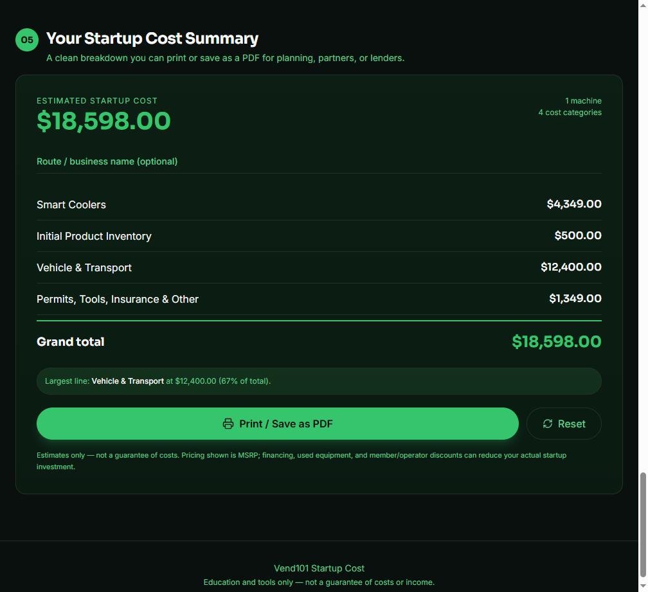Click the $500.00 inventory amount

pos(578,235)
